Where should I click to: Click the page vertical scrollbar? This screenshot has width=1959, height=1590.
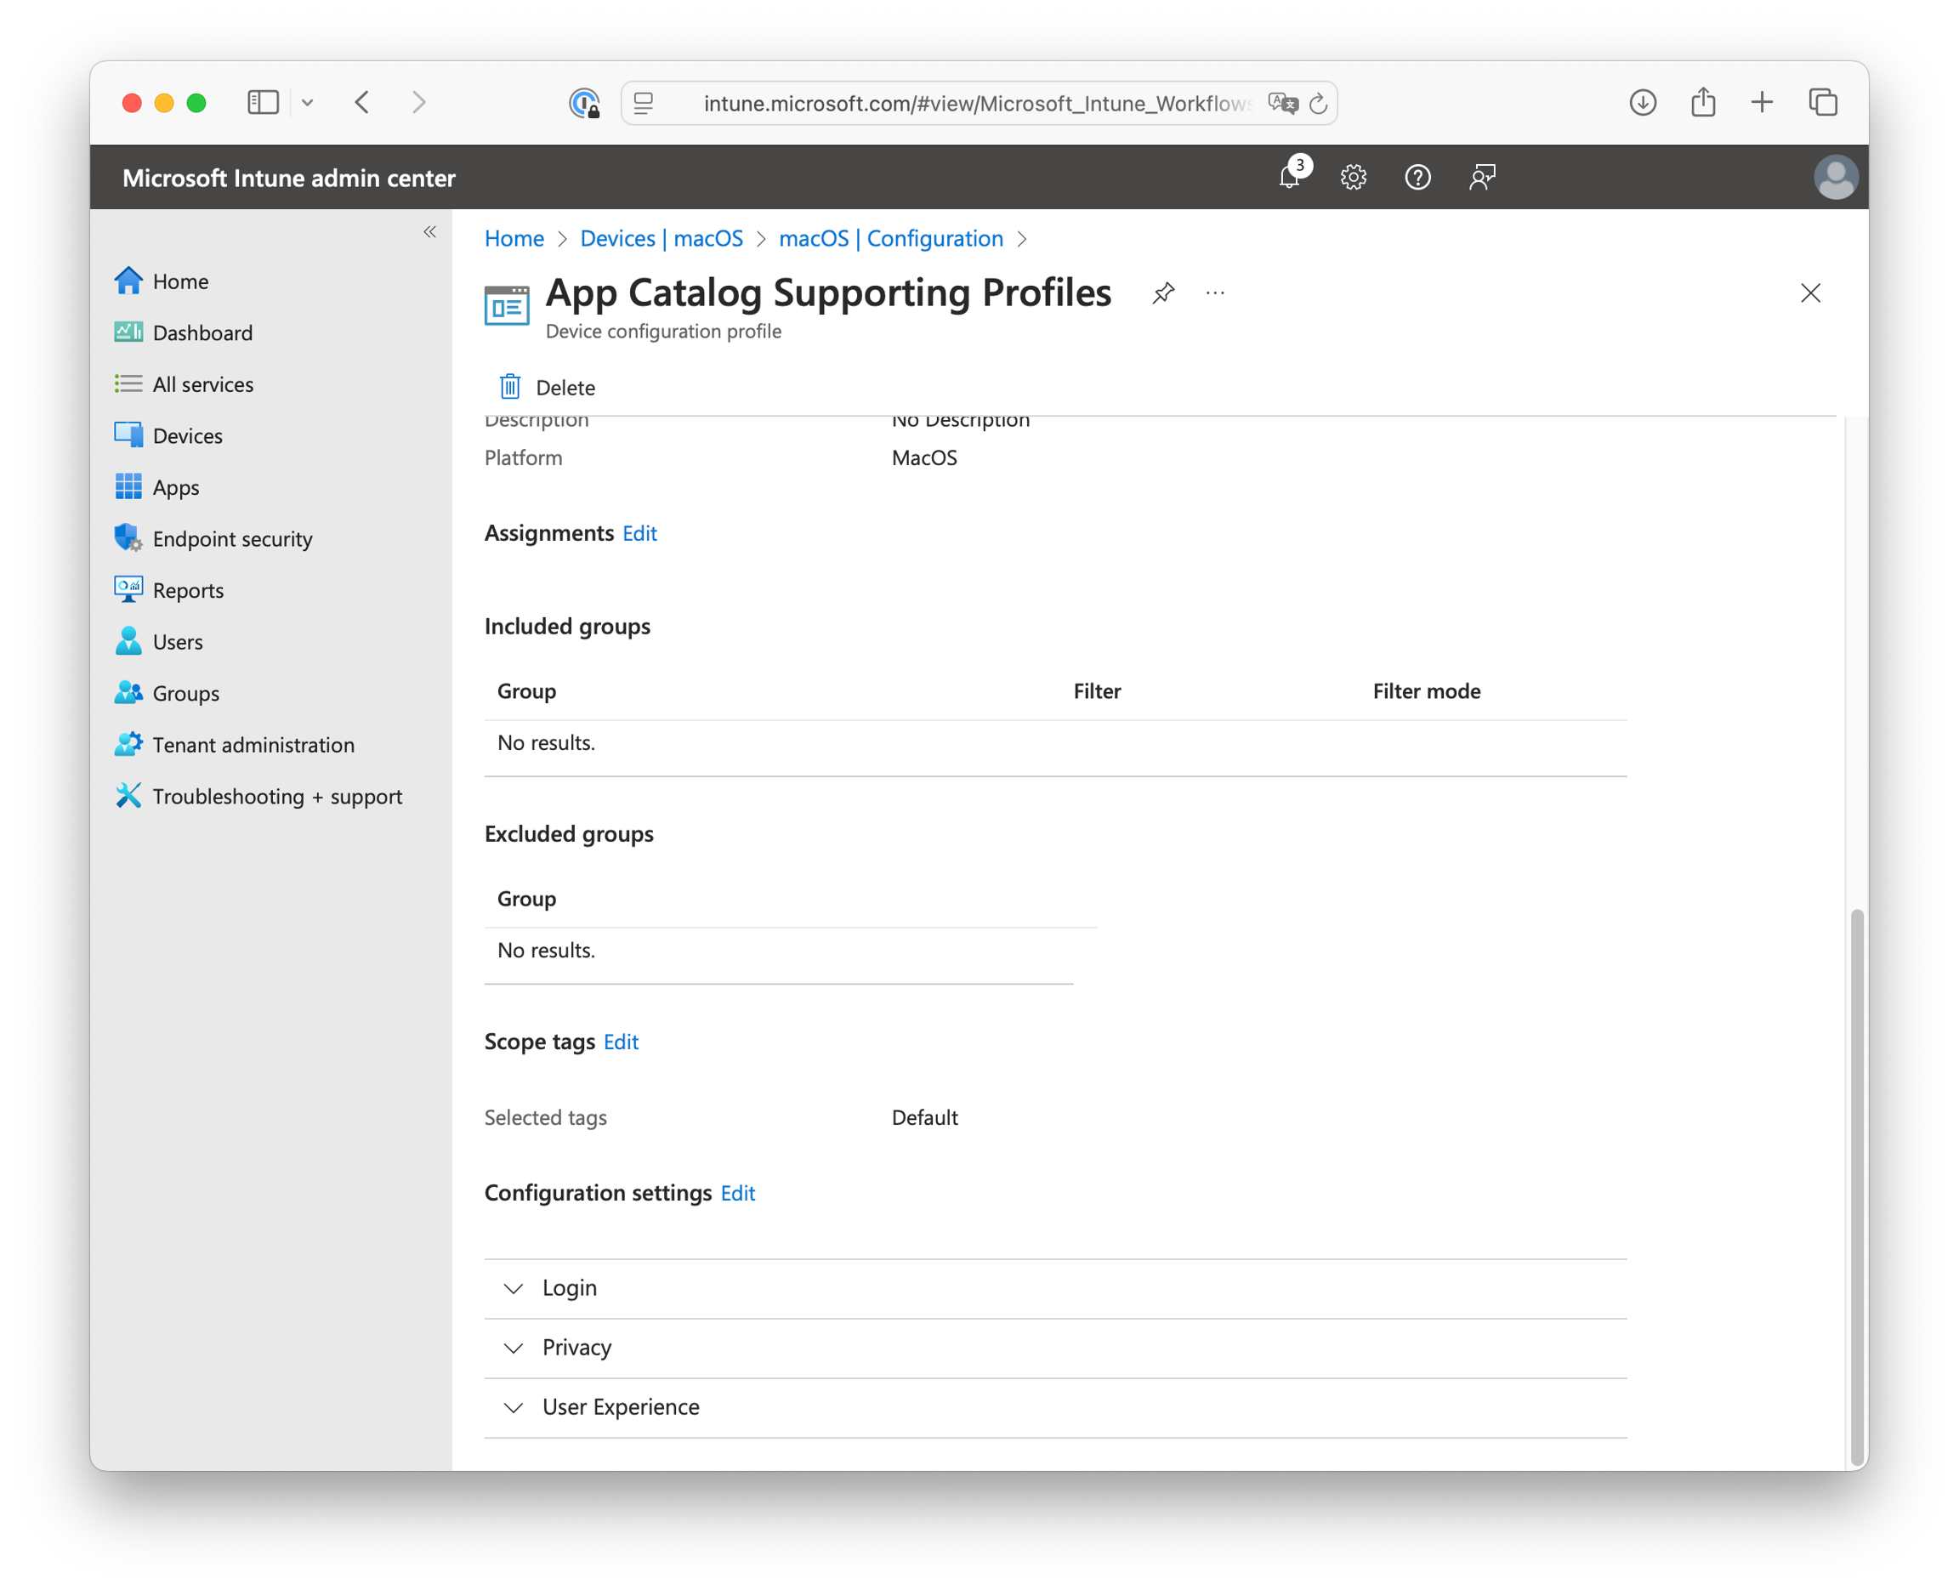pyautogui.click(x=1855, y=1187)
